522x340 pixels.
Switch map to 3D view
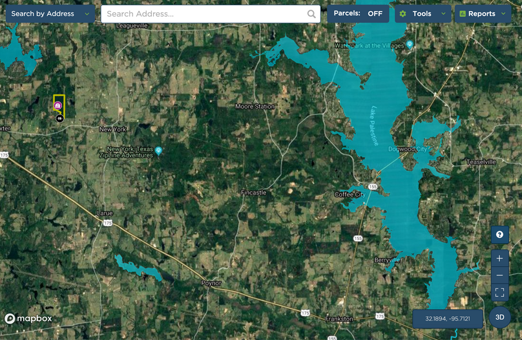click(499, 317)
